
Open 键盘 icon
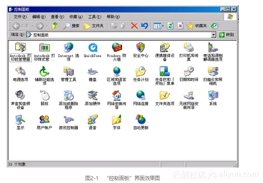(92, 71)
